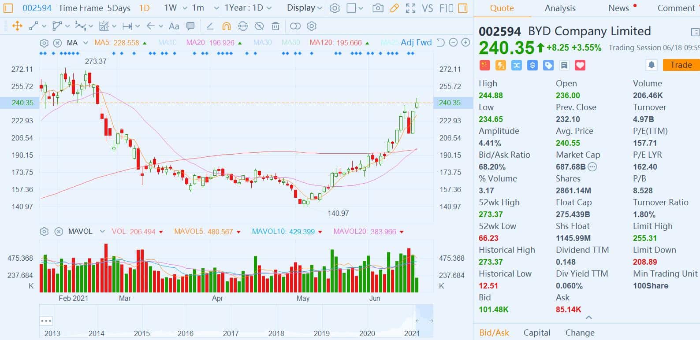This screenshot has height=340, width=700.
Task: Open the Capital tab at the bottom
Action: (536, 333)
